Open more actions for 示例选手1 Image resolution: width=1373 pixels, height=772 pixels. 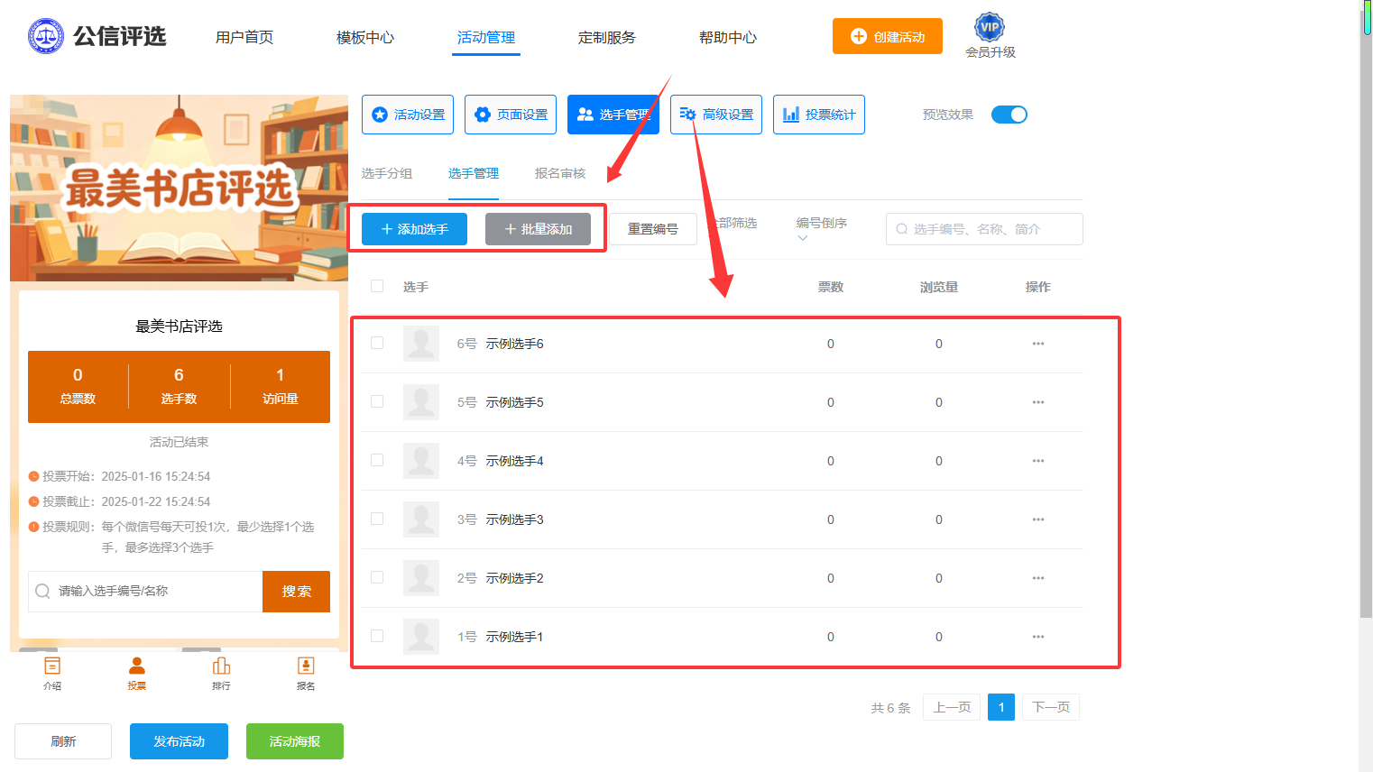(x=1038, y=637)
